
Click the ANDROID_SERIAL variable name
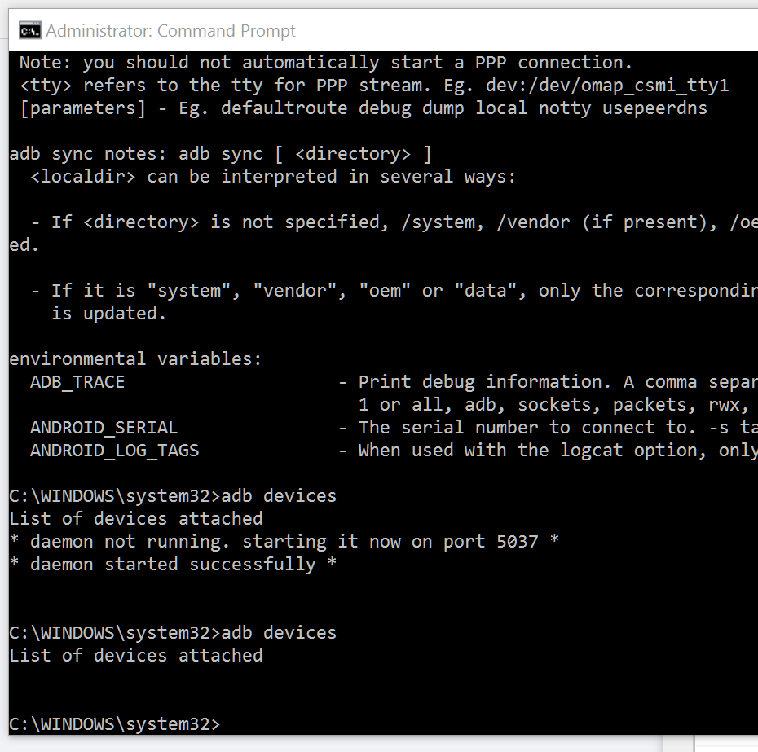(x=104, y=428)
